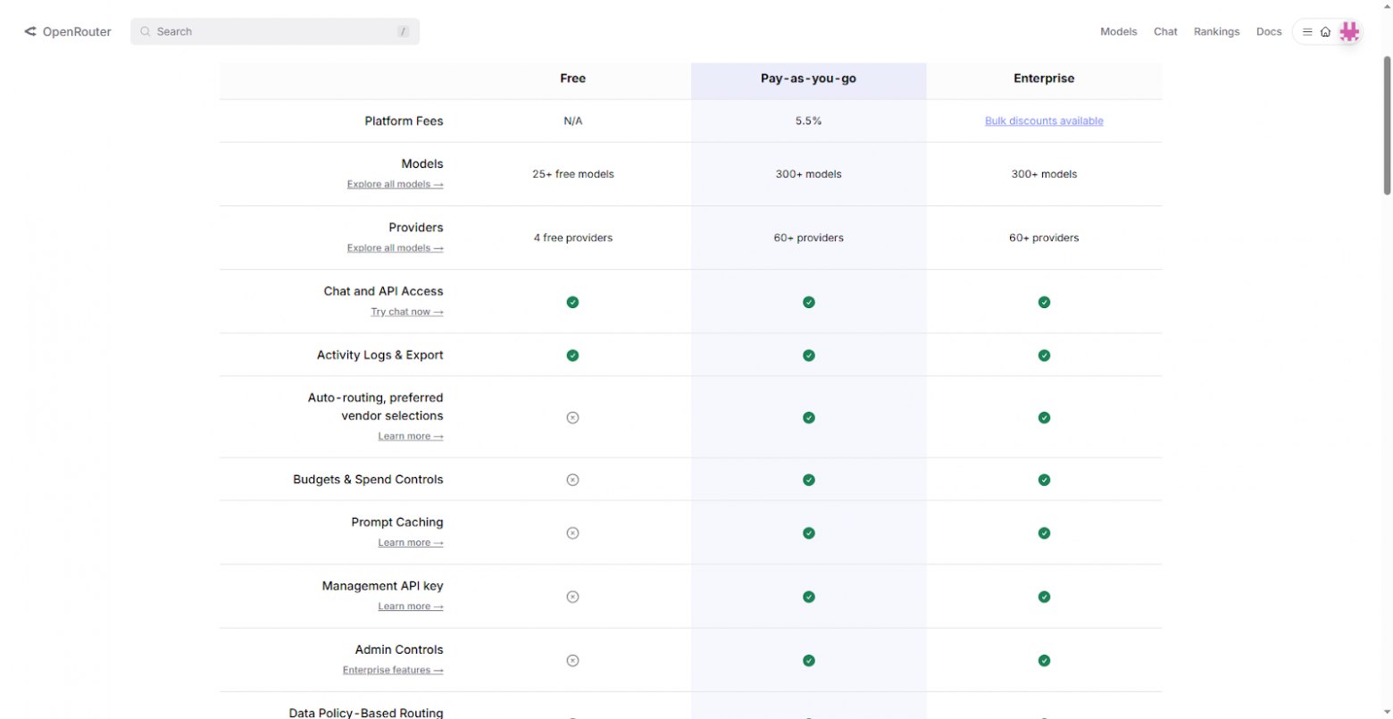Open the hamburger menu icon
This screenshot has height=719, width=1393.
(x=1307, y=31)
